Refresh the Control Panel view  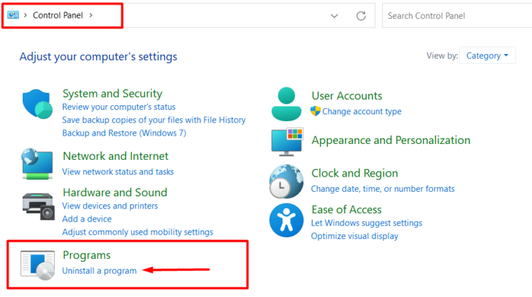361,16
